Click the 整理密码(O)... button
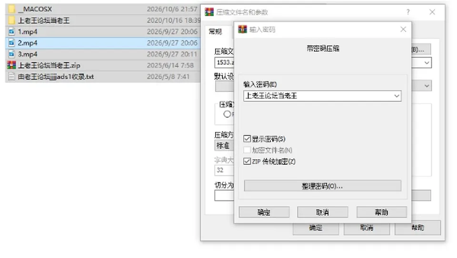The height and width of the screenshot is (258, 457). 322,186
